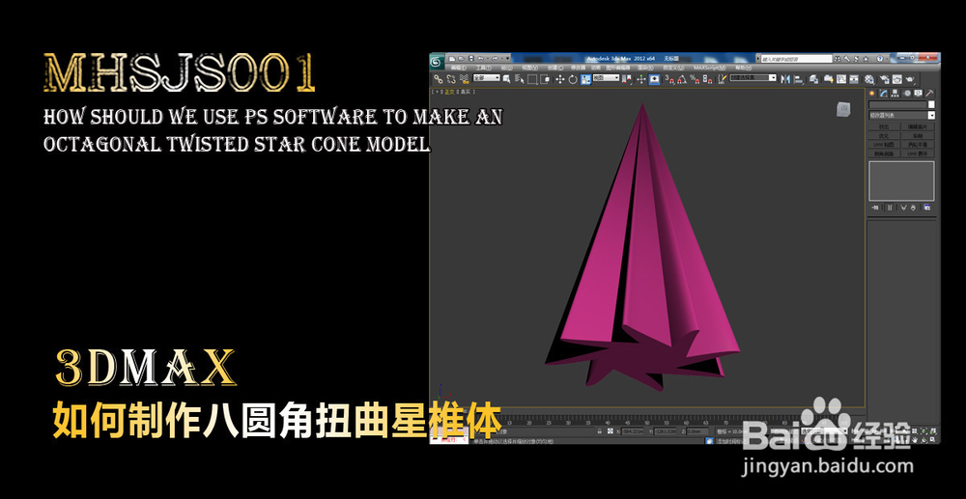This screenshot has width=966, height=499.
Task: Click Bind to Space Warp icon
Action: (x=465, y=79)
